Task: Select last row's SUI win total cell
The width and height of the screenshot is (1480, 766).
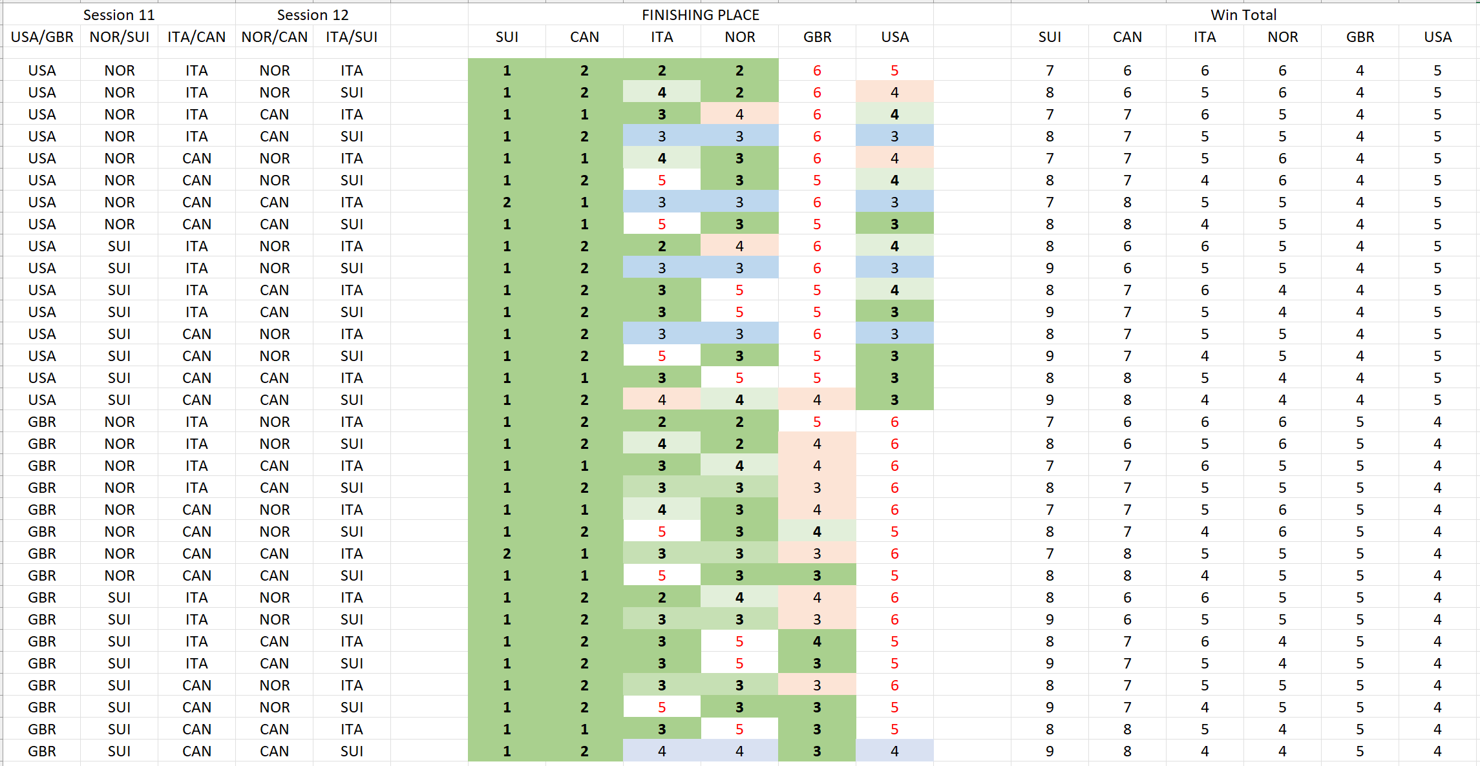Action: point(1050,751)
